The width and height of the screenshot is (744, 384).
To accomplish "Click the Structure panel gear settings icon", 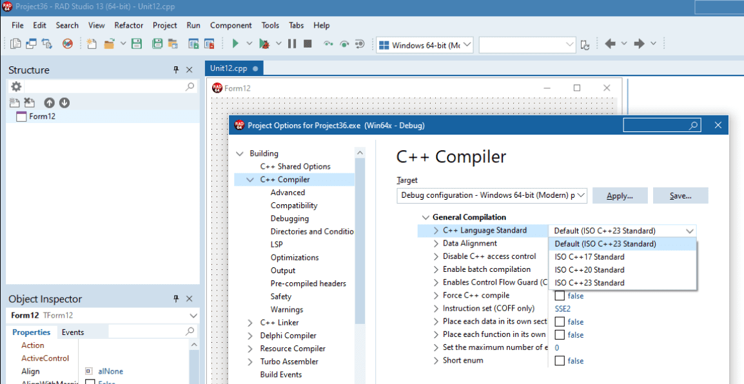I will coord(16,87).
